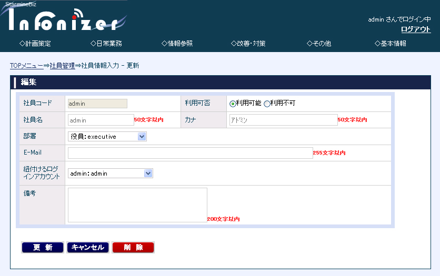Click the E-Mail input field
440x276 pixels.
pos(190,153)
